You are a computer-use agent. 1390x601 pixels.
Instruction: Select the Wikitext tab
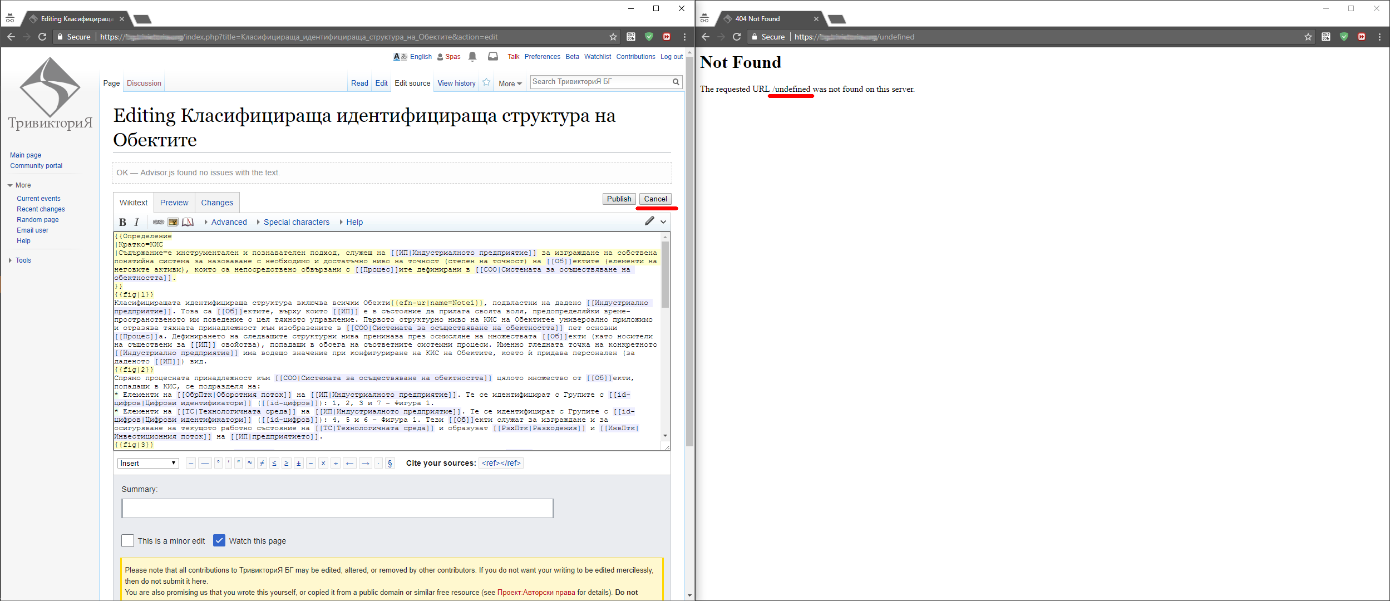[134, 203]
